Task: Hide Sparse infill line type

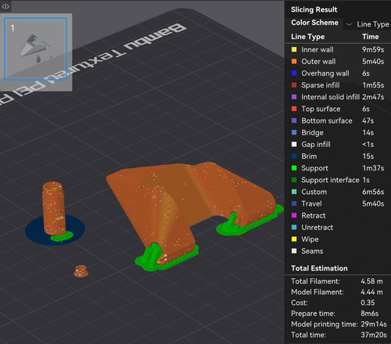Action: pyautogui.click(x=338, y=85)
